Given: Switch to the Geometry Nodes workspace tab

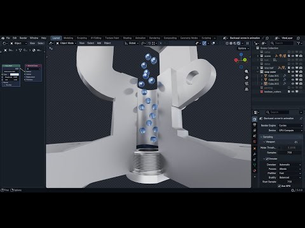Looking at the screenshot, I should [x=189, y=38].
